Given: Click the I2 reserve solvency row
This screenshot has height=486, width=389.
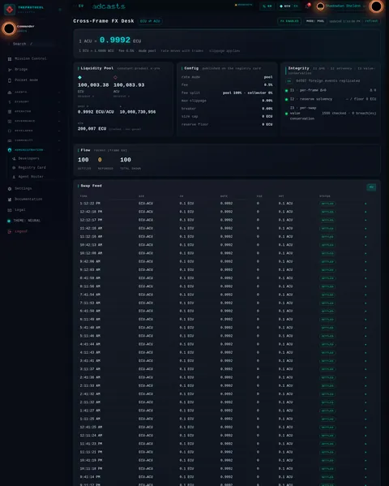Looking at the screenshot, I should pyautogui.click(x=331, y=99).
